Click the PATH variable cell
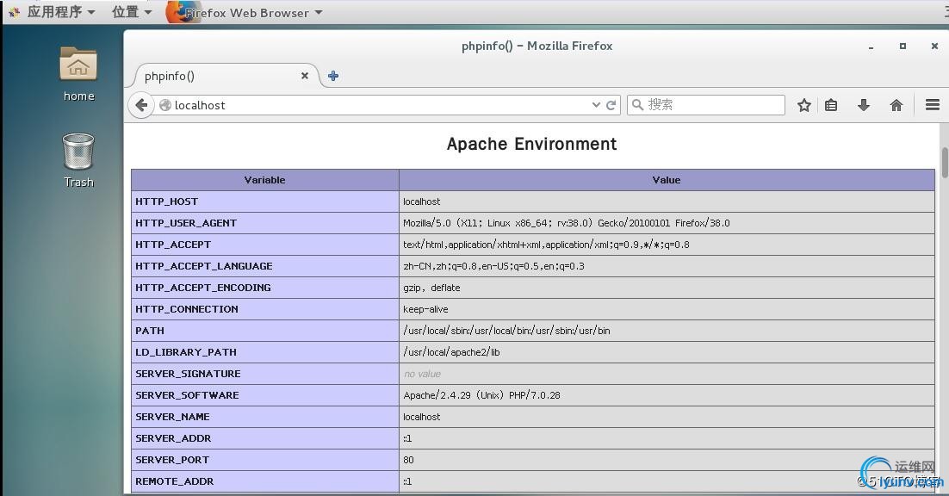 [x=265, y=331]
